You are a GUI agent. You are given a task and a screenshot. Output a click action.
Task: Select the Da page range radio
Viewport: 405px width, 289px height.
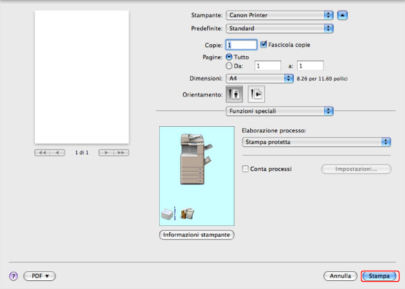coord(229,65)
